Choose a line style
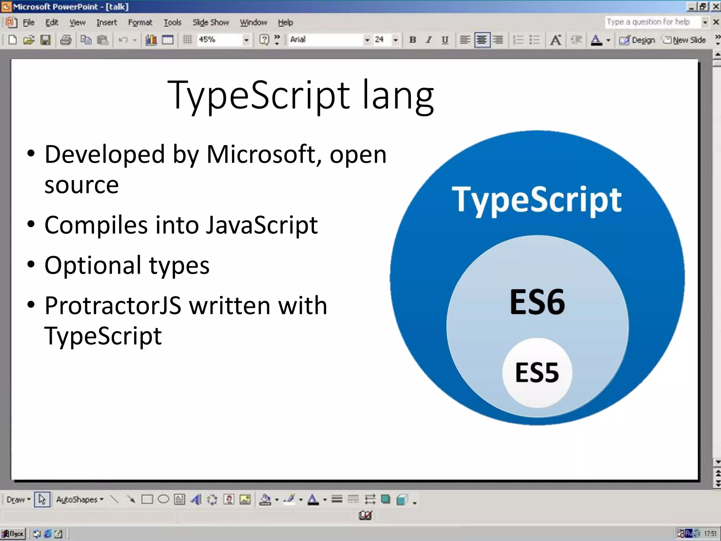The width and height of the screenshot is (721, 541). pyautogui.click(x=337, y=499)
